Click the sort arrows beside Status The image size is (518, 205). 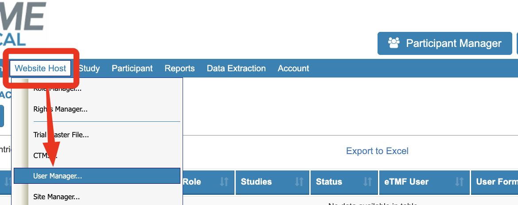tap(367, 182)
